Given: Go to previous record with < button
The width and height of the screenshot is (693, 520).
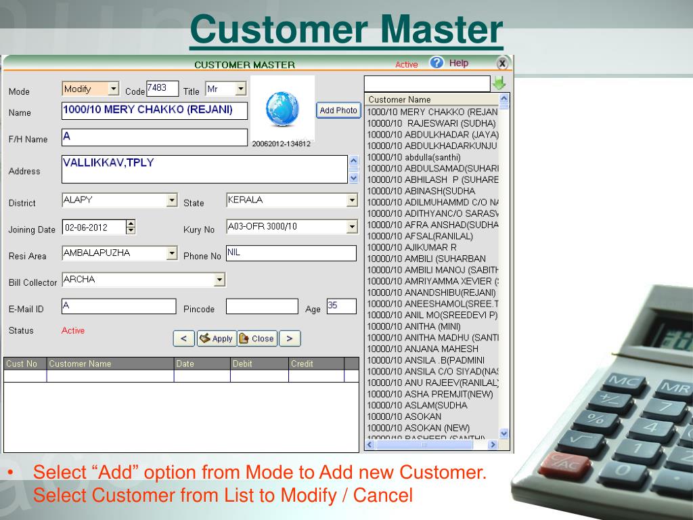Looking at the screenshot, I should 184,339.
